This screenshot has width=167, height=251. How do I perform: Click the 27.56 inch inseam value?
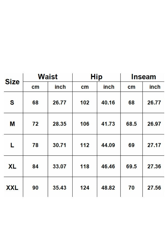pyautogui.click(x=154, y=188)
